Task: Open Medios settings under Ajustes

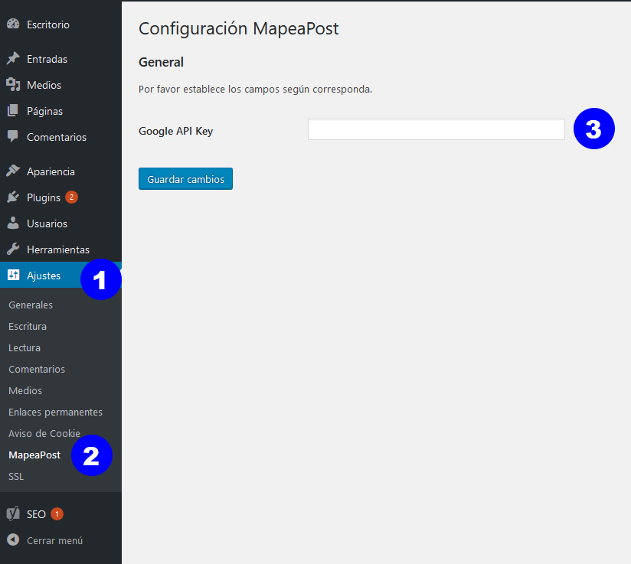Action: (x=25, y=390)
